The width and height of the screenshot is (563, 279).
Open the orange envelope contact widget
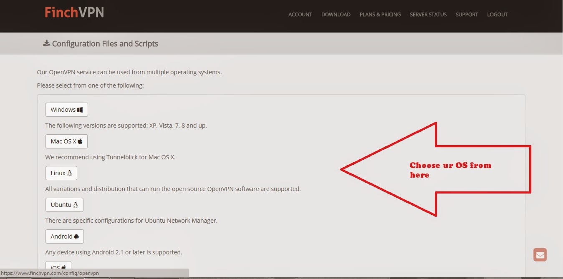pyautogui.click(x=540, y=255)
